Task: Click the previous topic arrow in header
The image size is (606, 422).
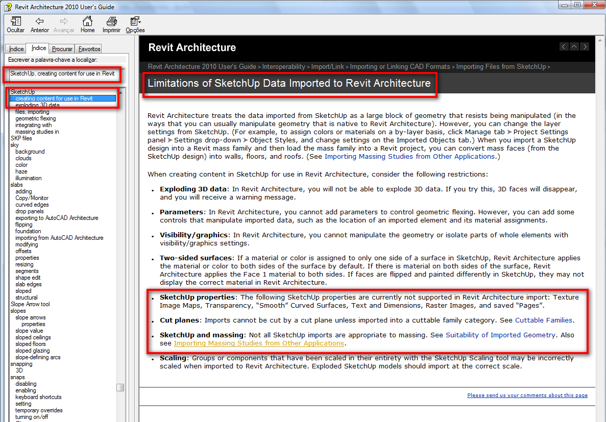Action: 564,46
